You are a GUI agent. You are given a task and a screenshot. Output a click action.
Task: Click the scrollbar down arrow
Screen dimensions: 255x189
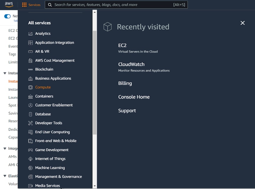coord(95,186)
